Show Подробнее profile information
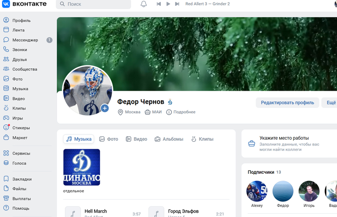The height and width of the screenshot is (217, 337). (x=181, y=112)
